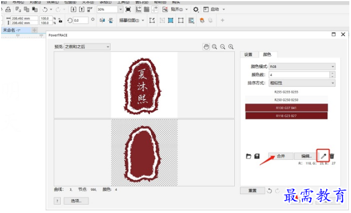The image size is (351, 213).
Task: Select the red swatch labeled R130
Action: point(286,108)
